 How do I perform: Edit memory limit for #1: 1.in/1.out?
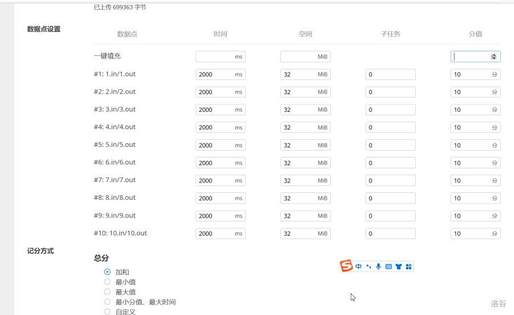pos(305,74)
